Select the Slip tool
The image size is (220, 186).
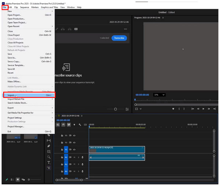click(49, 141)
